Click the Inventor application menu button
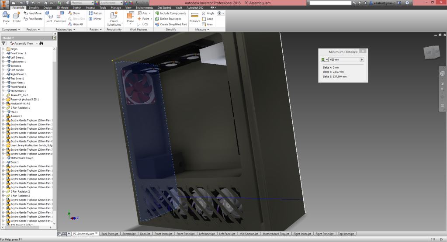Image resolution: width=447 pixels, height=242 pixels. click(x=4, y=4)
